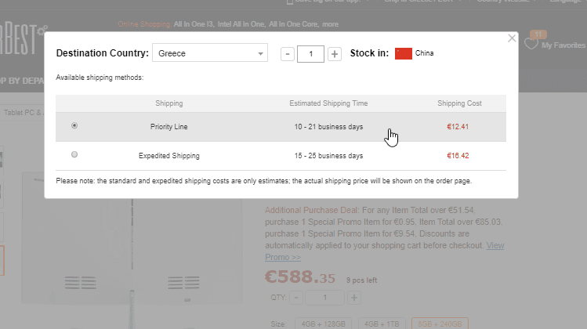Open the Destination Country dropdown
The height and width of the screenshot is (329, 587).
(x=210, y=54)
